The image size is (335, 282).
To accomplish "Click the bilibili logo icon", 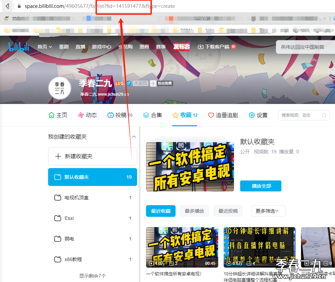I will click(x=19, y=47).
